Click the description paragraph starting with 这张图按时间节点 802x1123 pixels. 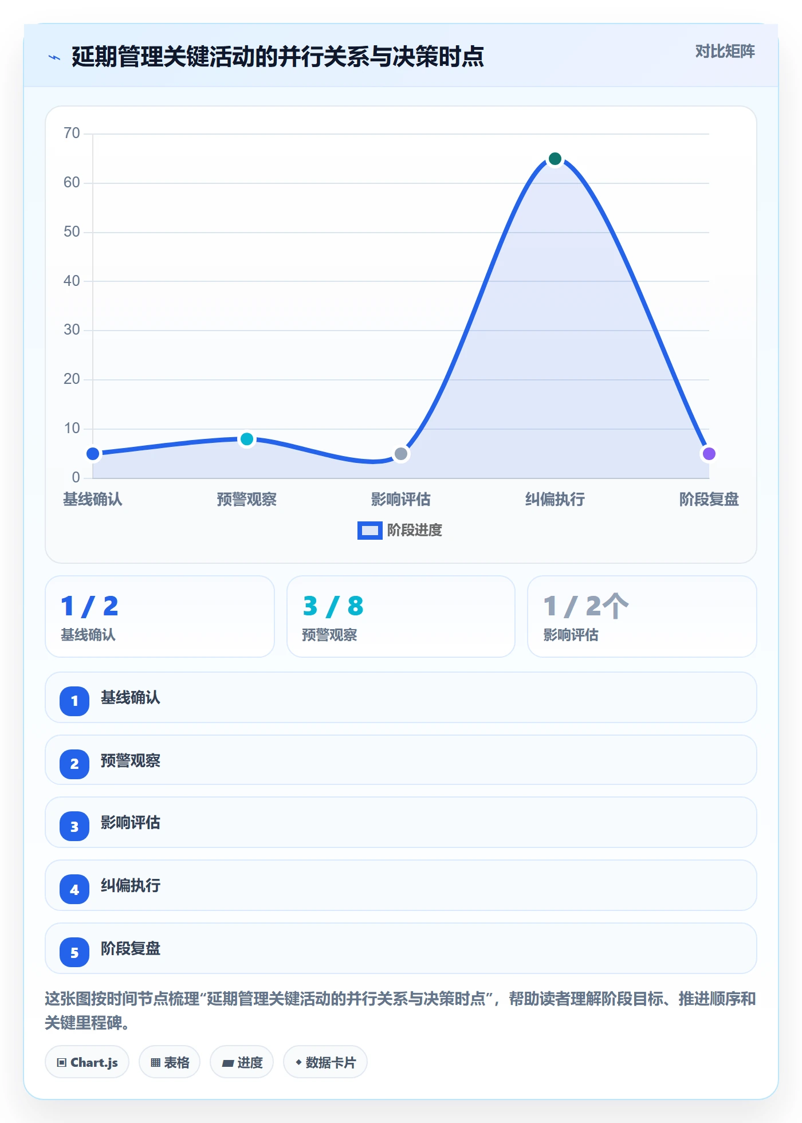pos(400,1011)
